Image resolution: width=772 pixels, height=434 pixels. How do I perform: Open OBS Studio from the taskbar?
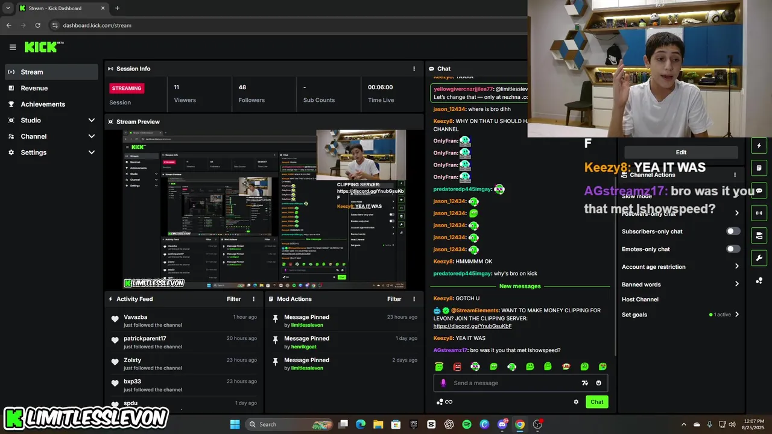(x=537, y=424)
